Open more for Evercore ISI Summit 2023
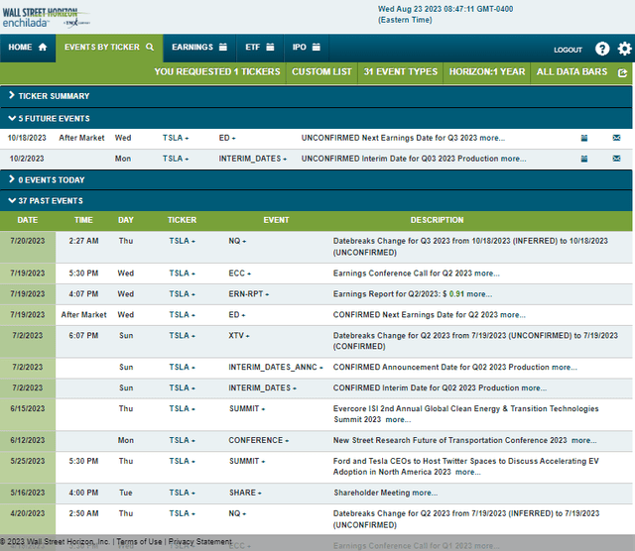The width and height of the screenshot is (635, 551). coord(398,420)
